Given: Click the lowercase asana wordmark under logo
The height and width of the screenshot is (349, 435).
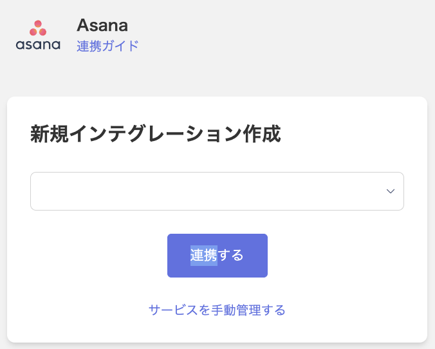Looking at the screenshot, I should 38,44.
